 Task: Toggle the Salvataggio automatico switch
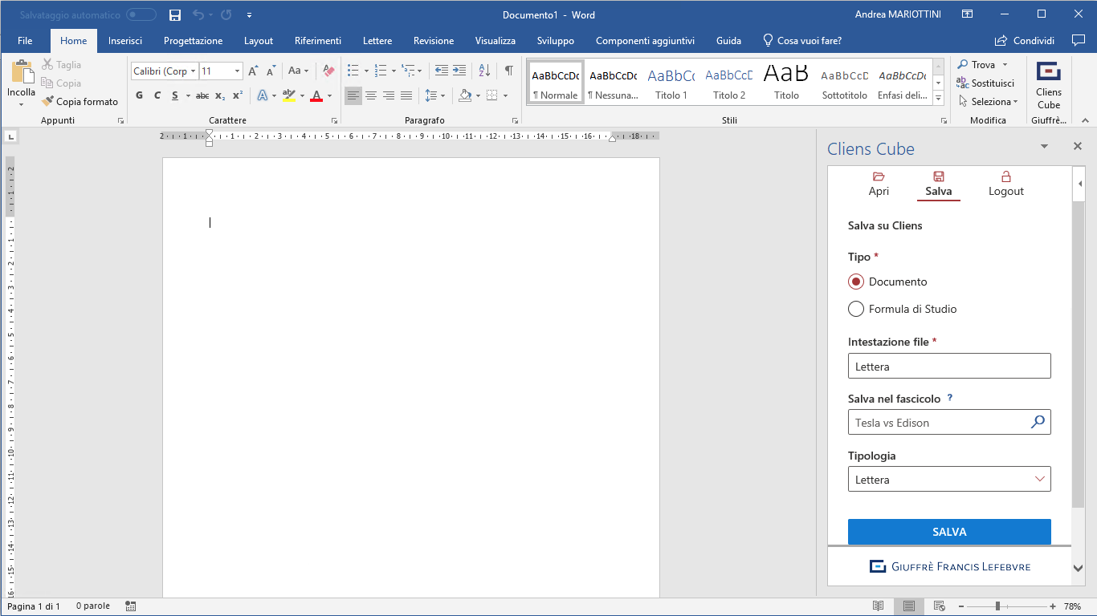click(141, 14)
